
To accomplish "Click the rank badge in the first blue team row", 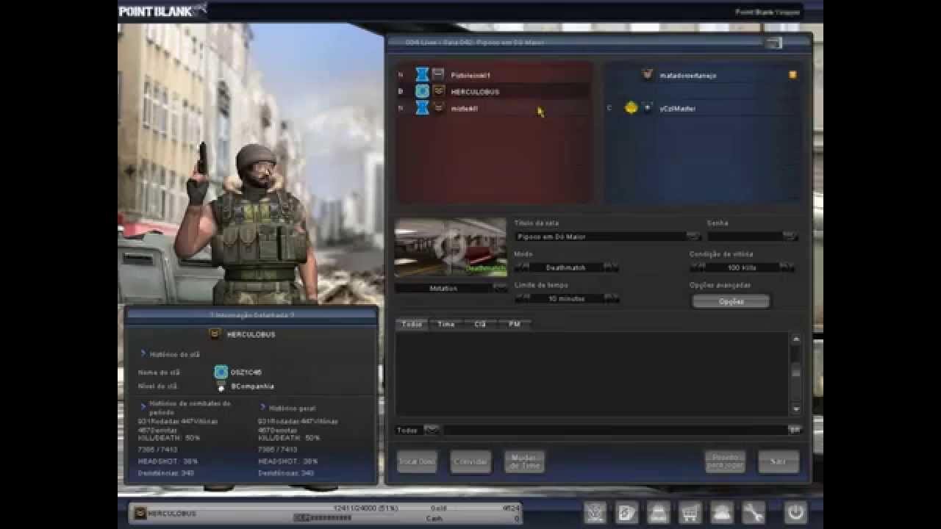I will [647, 74].
